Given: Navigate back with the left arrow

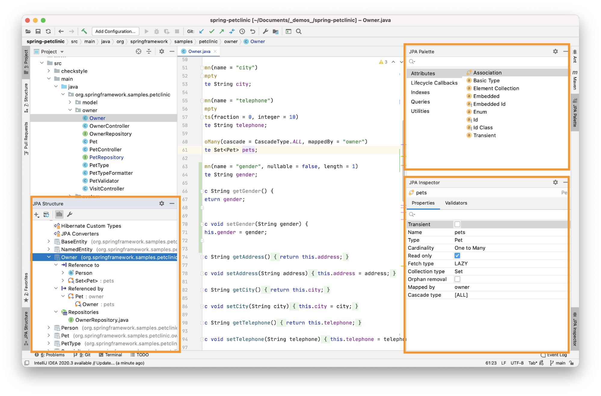Looking at the screenshot, I should click(61, 31).
